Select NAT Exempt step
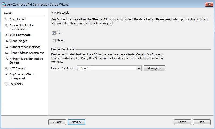Viewport: 215px width, 129px height. point(18,68)
